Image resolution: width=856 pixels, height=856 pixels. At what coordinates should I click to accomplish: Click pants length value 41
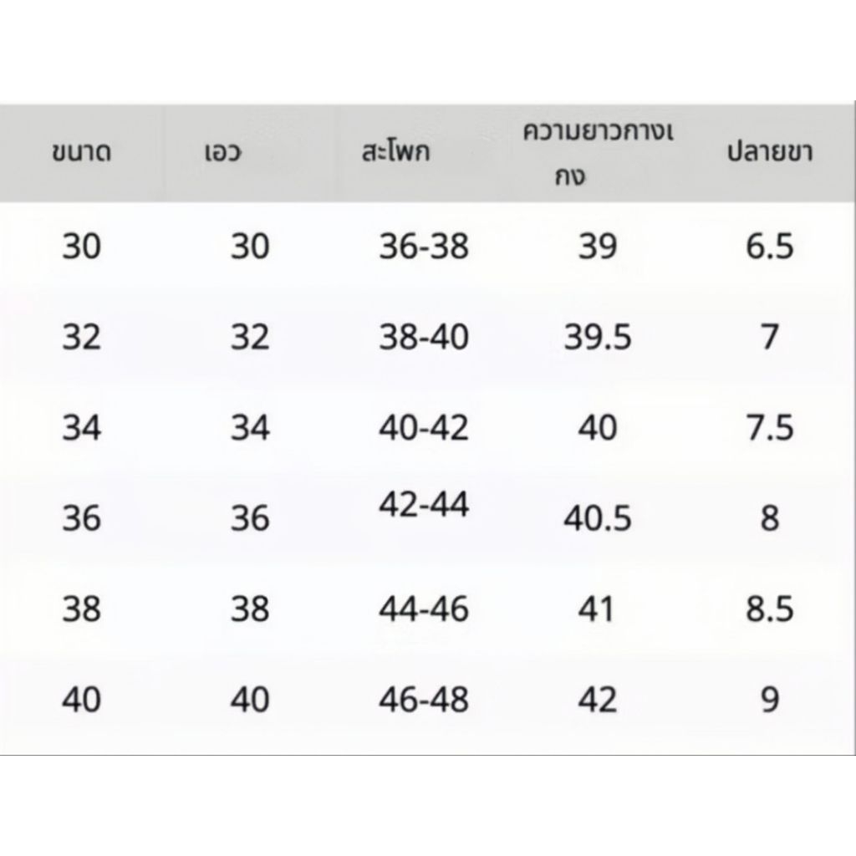(596, 609)
